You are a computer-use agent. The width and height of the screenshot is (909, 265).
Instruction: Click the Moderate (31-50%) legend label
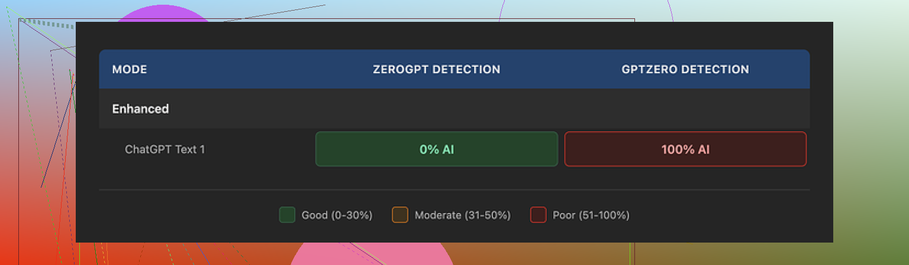(x=462, y=215)
